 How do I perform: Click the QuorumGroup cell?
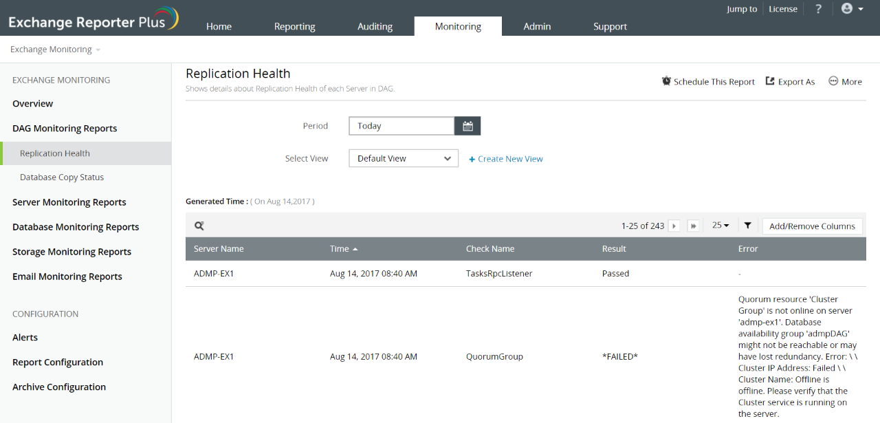point(494,357)
